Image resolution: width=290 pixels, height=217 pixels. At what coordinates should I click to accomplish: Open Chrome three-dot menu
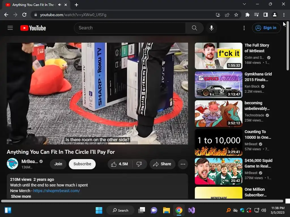tap(284, 15)
